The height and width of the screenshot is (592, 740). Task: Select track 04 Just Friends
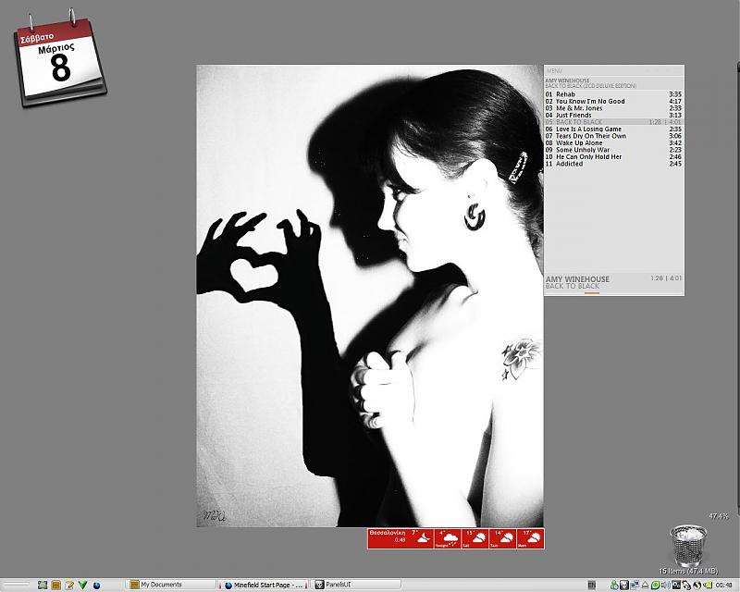[x=613, y=116]
